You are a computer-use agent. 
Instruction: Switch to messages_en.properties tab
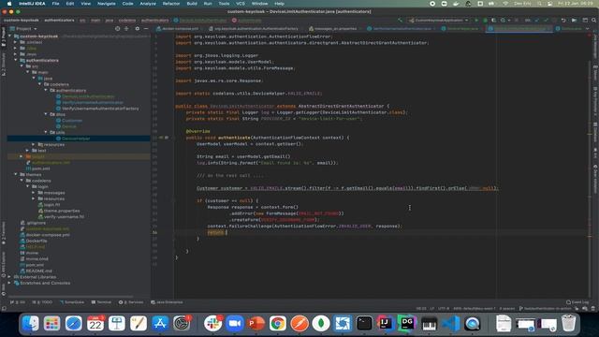tap(333, 29)
